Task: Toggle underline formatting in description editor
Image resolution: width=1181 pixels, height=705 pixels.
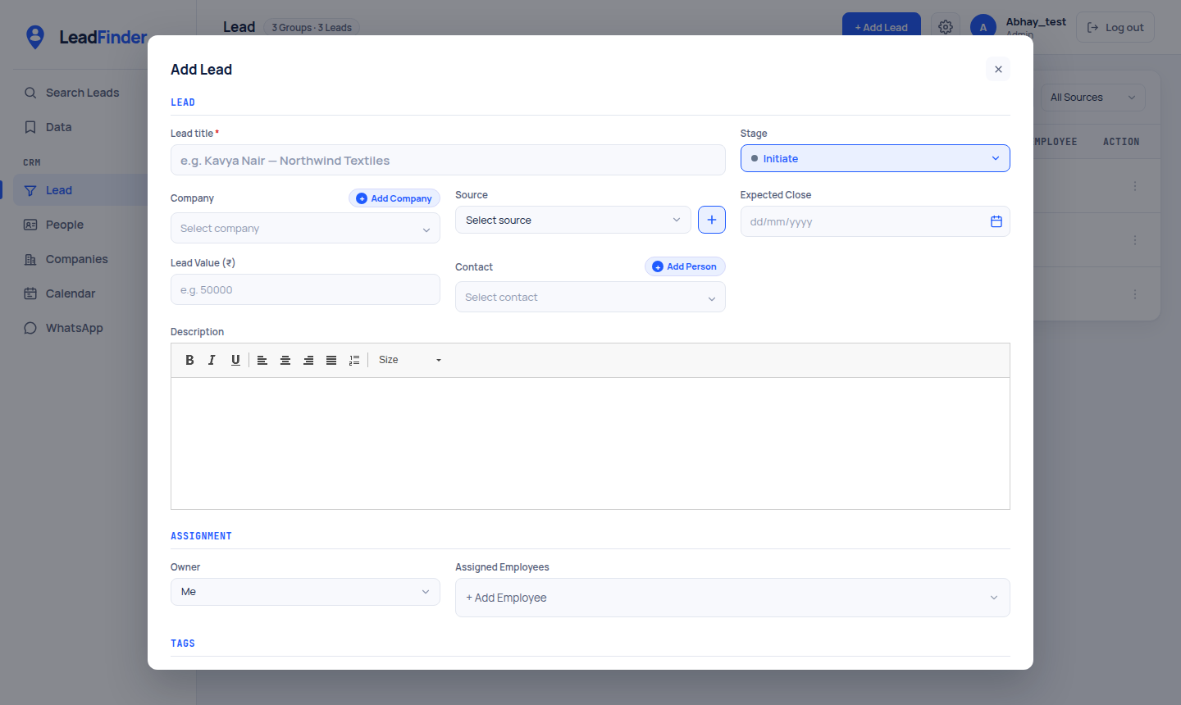Action: pos(235,360)
